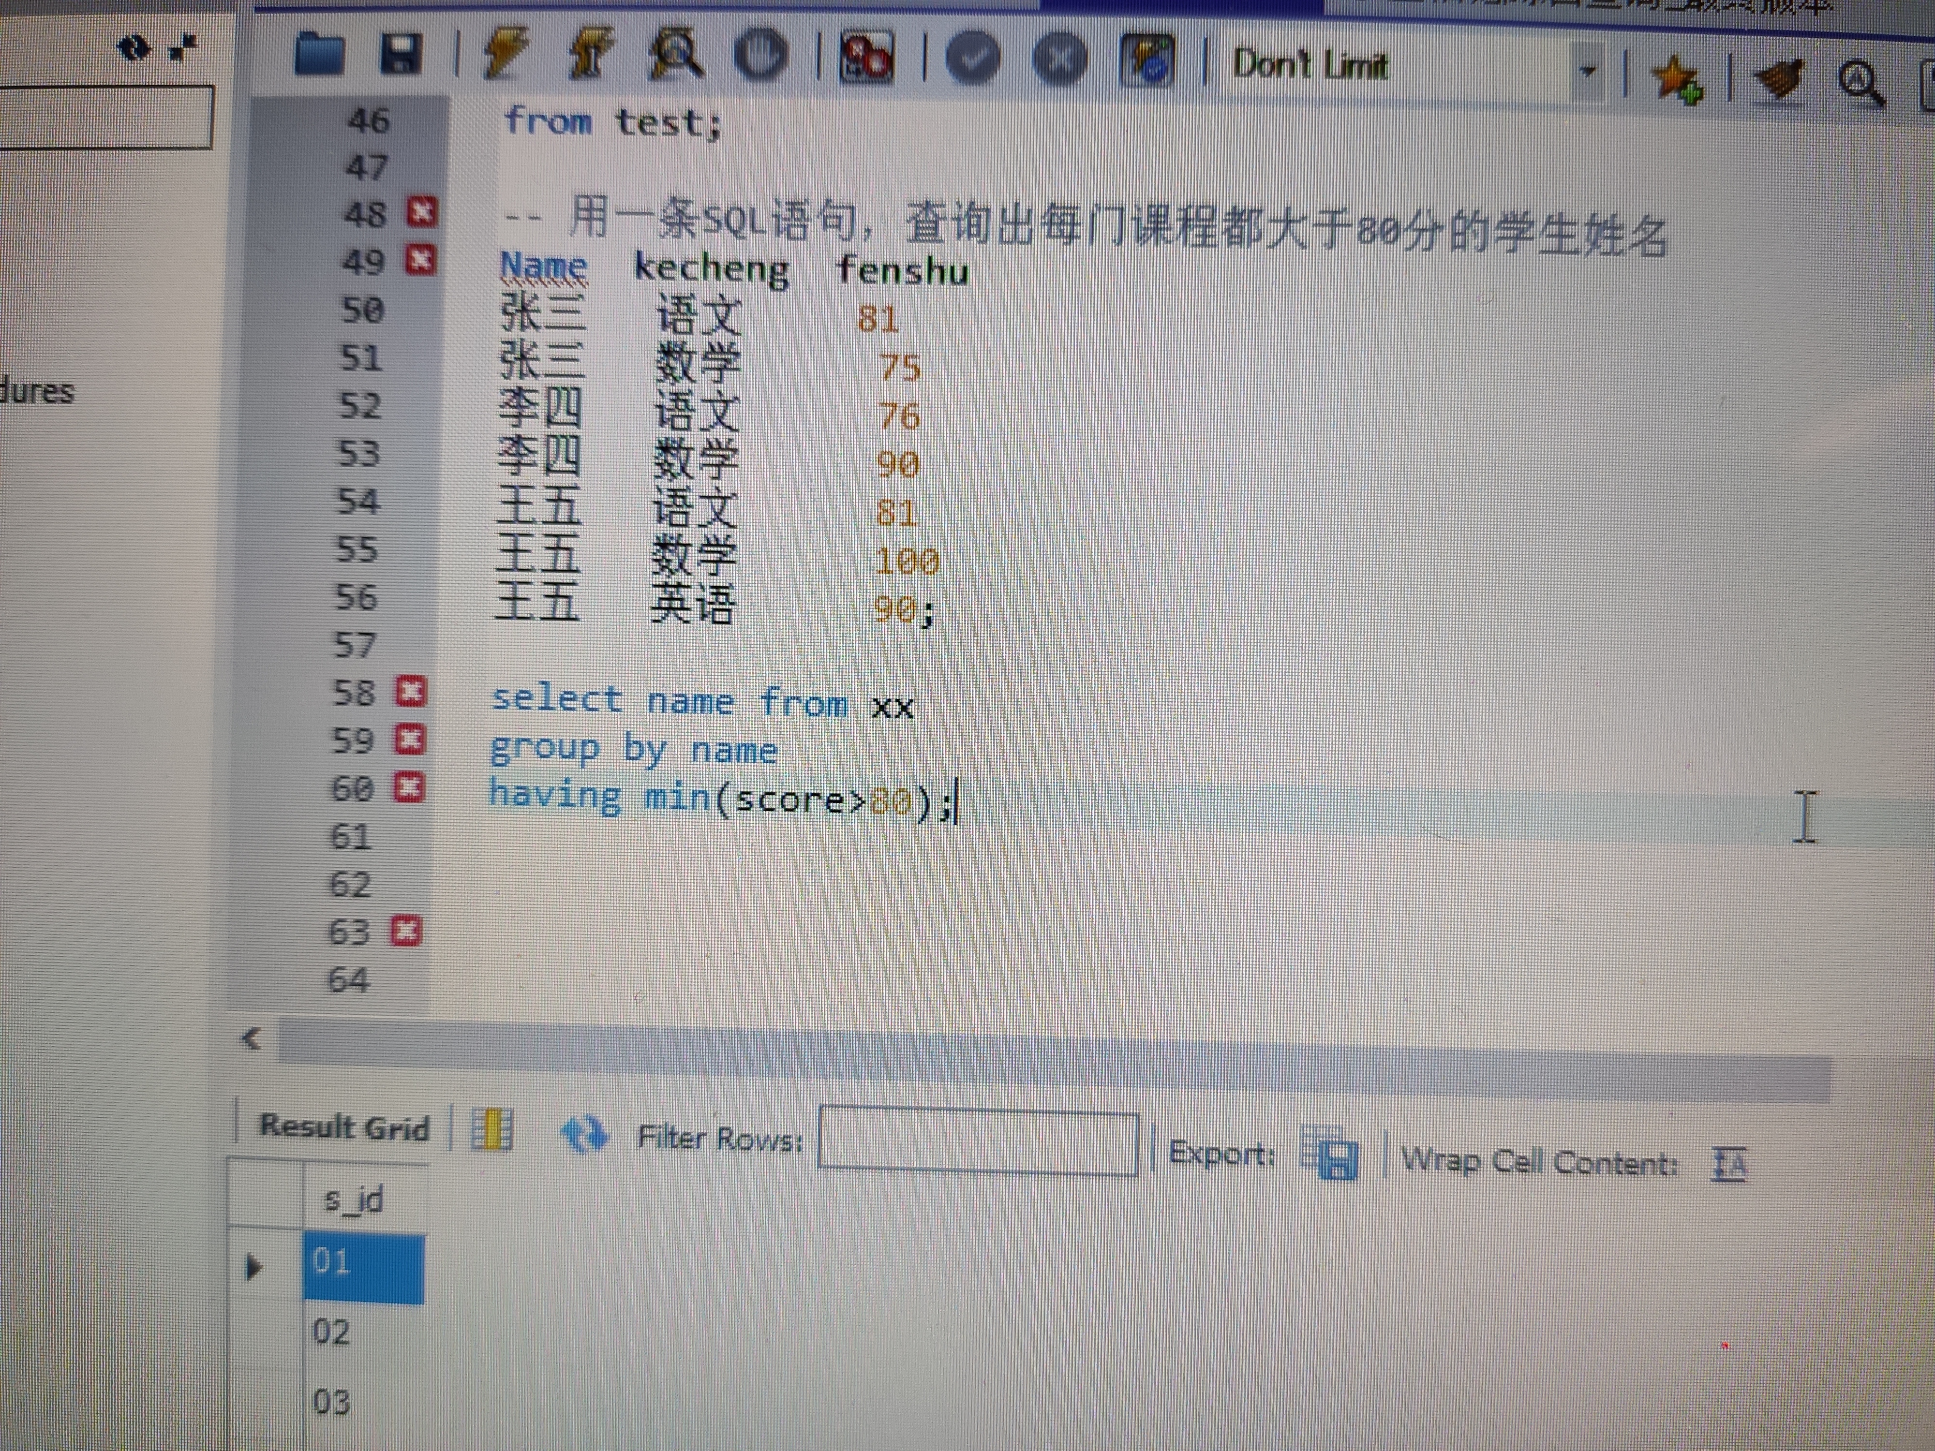Click into Filter Rows input field

[977, 1141]
